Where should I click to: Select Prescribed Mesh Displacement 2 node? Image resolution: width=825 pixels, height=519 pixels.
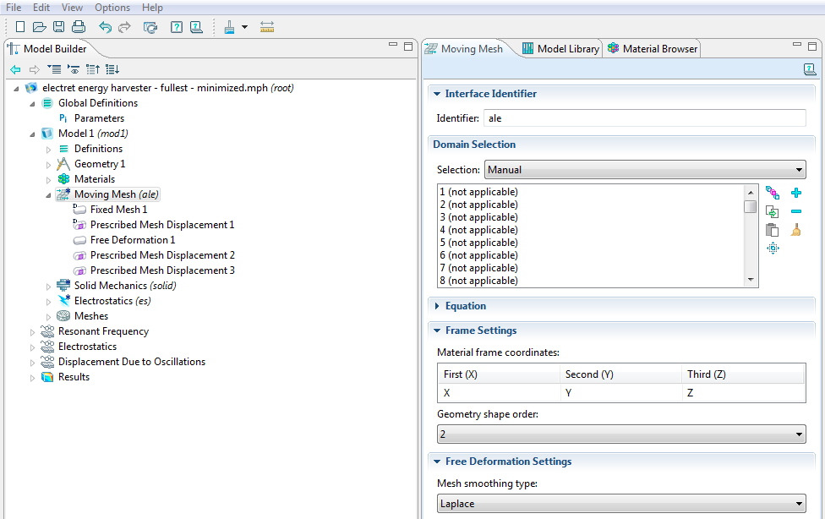[161, 255]
